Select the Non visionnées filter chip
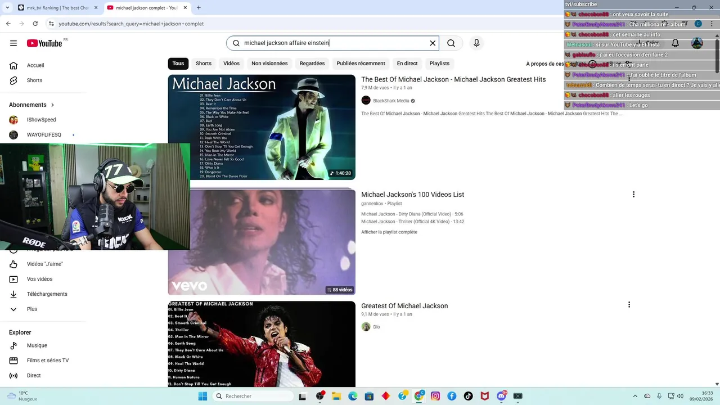Image resolution: width=720 pixels, height=405 pixels. coord(269,64)
